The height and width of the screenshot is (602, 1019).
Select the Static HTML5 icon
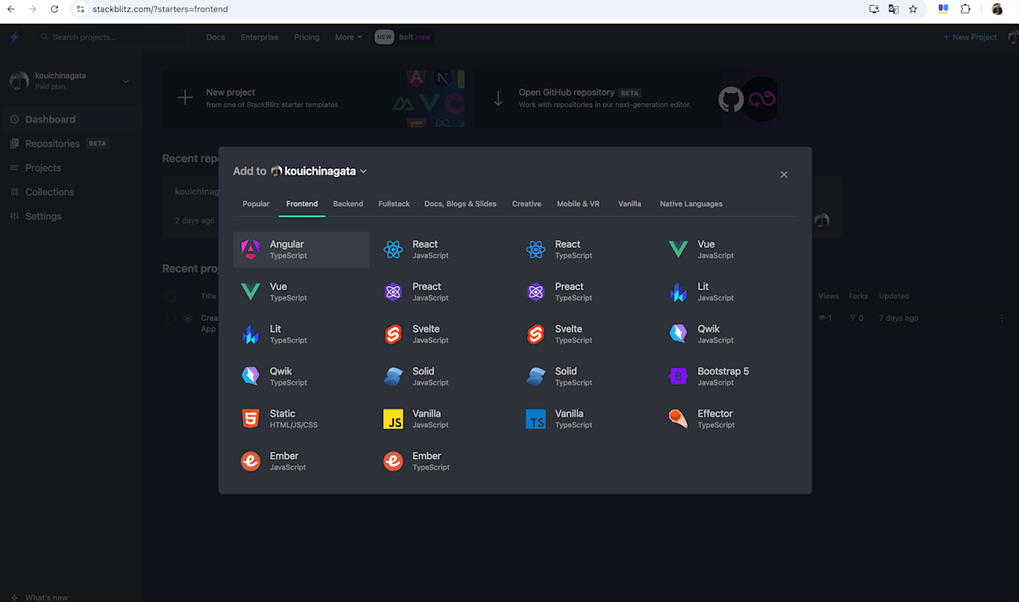point(251,419)
